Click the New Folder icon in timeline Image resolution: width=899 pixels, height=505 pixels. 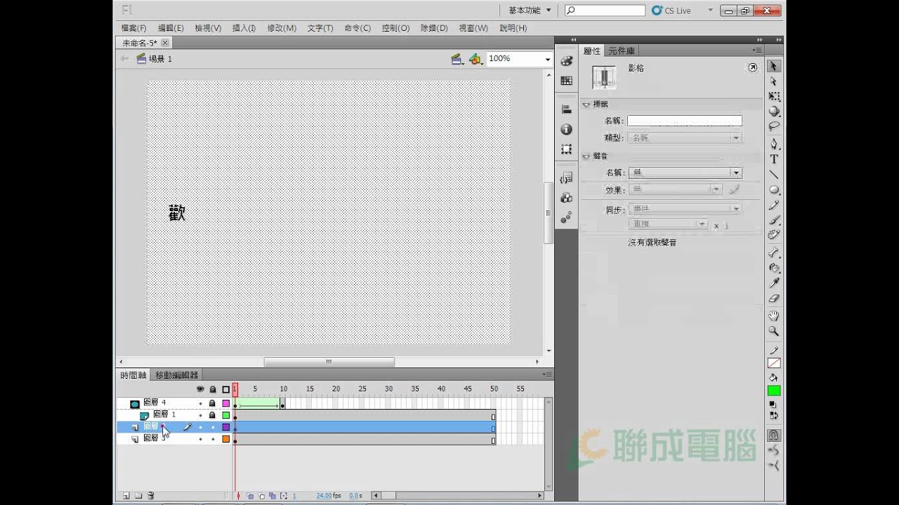(138, 496)
